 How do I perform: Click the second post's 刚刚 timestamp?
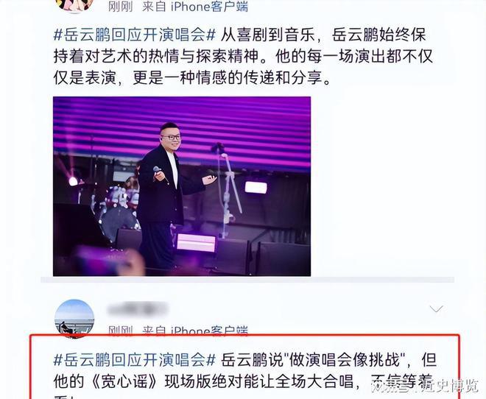(x=120, y=331)
